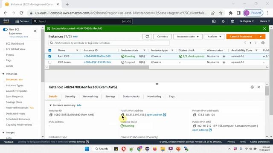The height and width of the screenshot is (153, 273).
Task: Reload the browser page
Action: tap(21, 13)
